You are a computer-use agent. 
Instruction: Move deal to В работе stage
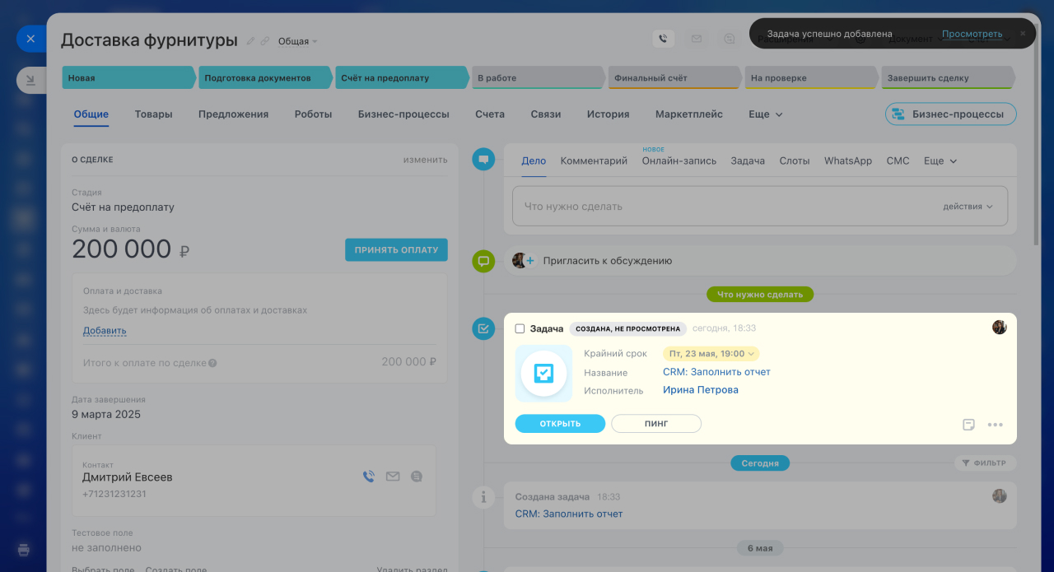pyautogui.click(x=539, y=77)
